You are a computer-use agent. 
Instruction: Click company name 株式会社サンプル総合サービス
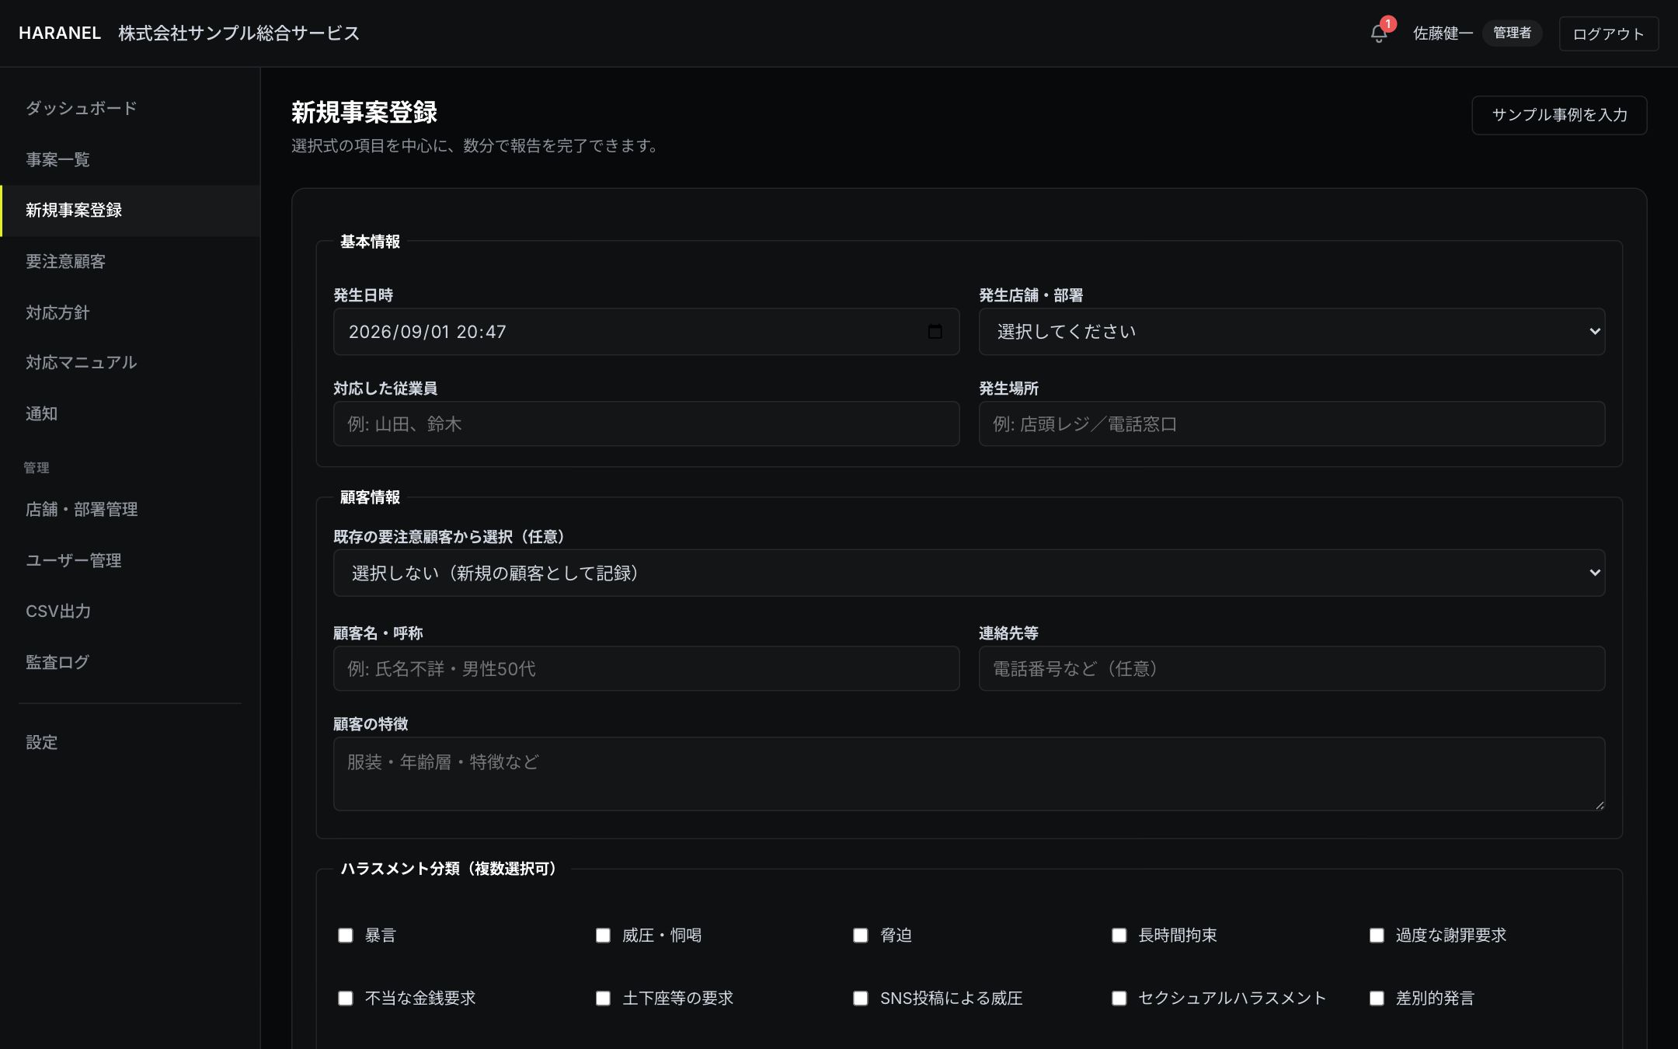coord(239,33)
